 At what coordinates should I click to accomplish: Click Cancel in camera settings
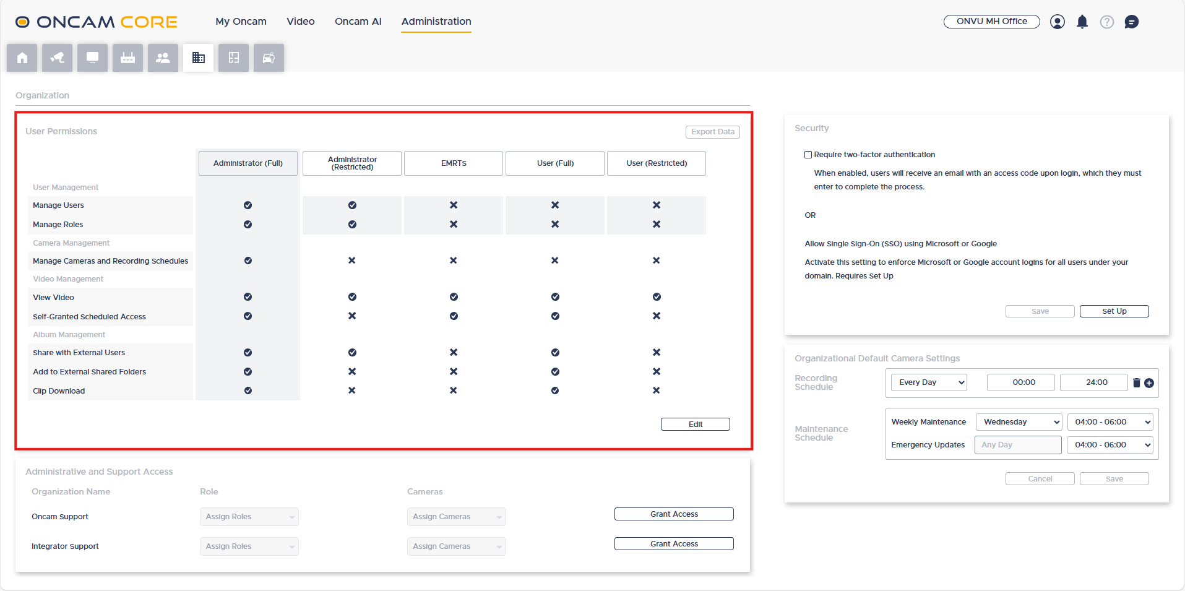pos(1040,479)
